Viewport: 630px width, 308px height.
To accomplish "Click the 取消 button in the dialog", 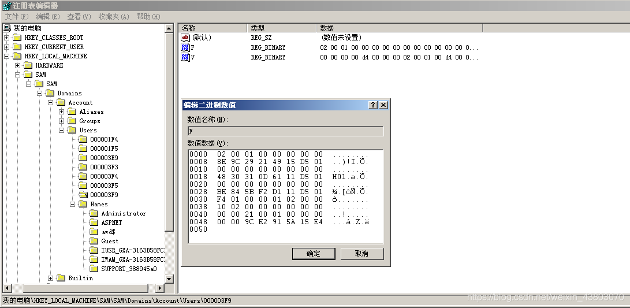I will 362,254.
